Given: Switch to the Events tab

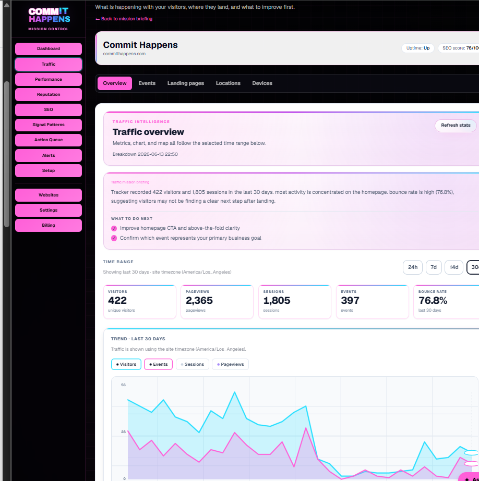Looking at the screenshot, I should [147, 83].
